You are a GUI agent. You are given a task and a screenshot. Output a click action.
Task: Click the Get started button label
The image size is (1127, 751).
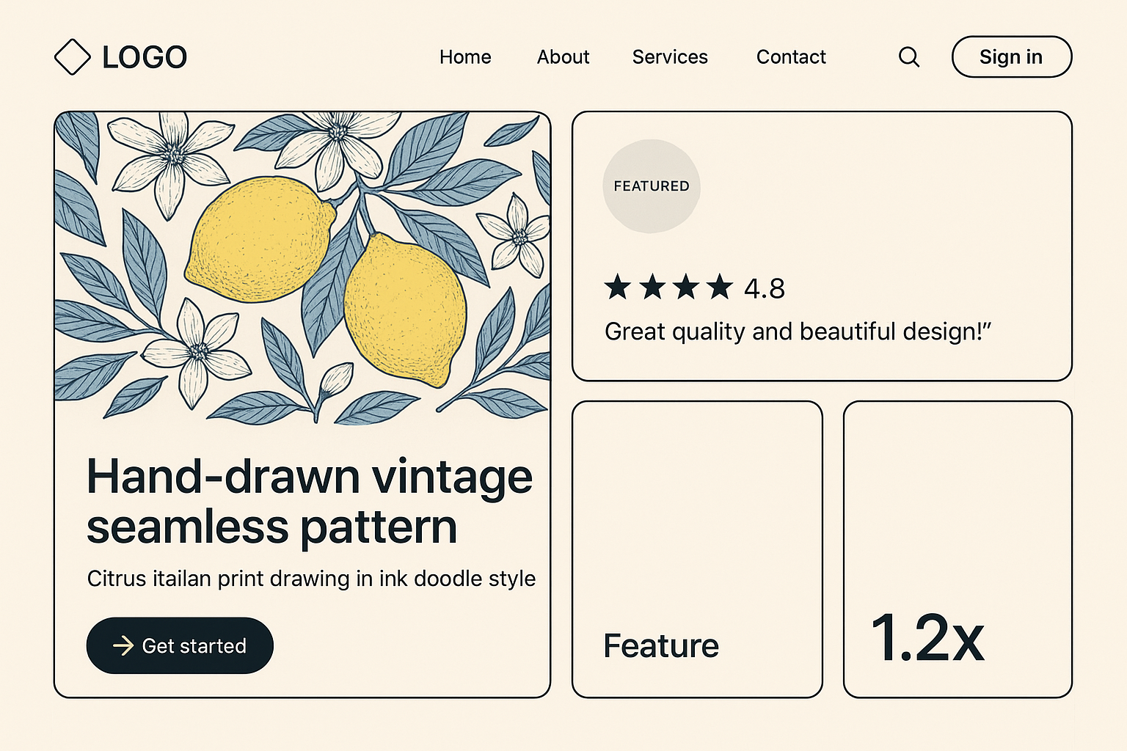point(194,646)
